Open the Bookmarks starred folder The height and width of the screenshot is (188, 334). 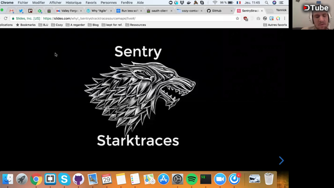[x=26, y=25]
